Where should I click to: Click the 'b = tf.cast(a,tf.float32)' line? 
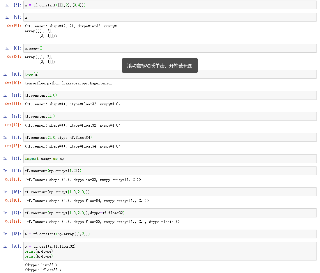[50, 247]
